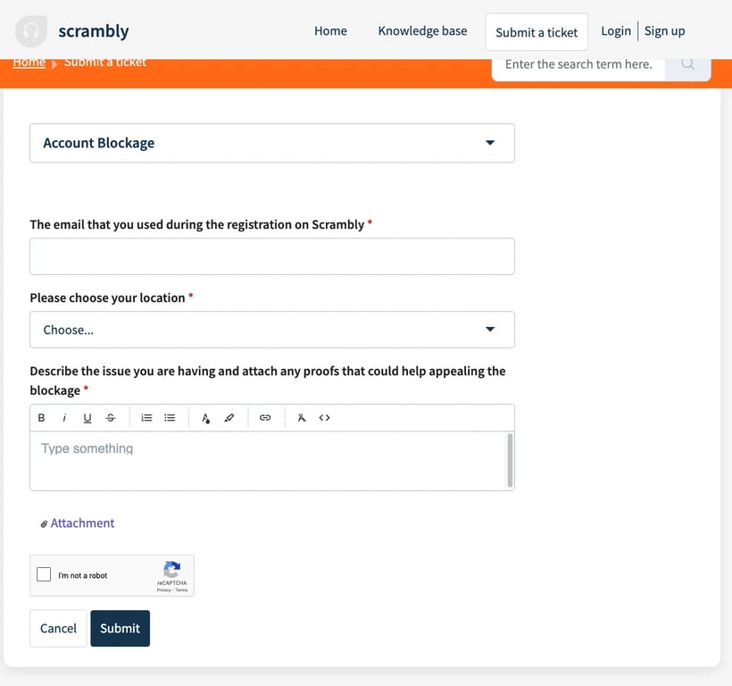Clear text formatting in editor

[302, 418]
